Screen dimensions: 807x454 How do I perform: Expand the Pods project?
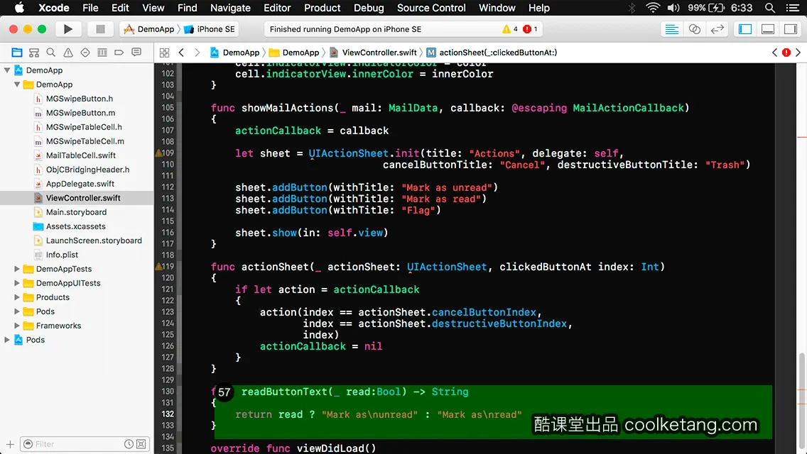point(7,340)
